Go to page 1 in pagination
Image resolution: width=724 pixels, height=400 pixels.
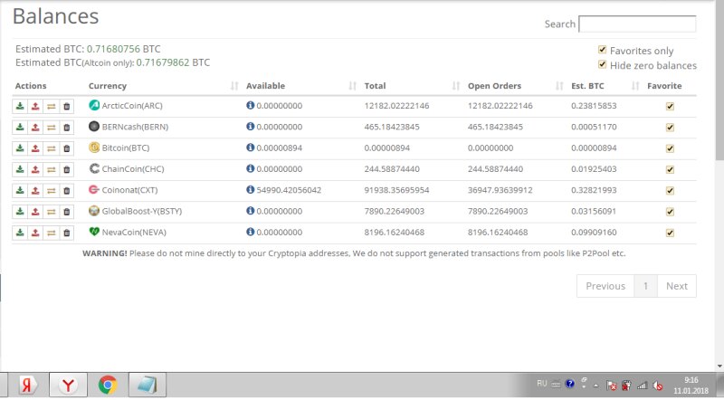coord(645,286)
